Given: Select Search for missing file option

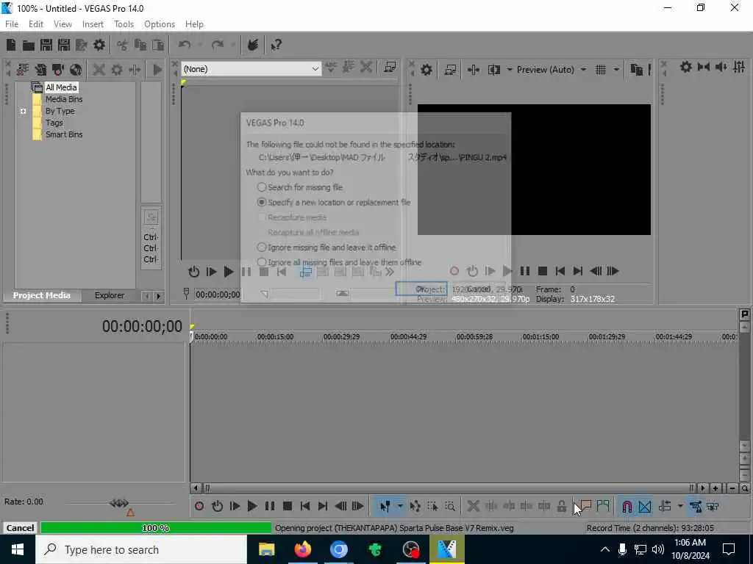Looking at the screenshot, I should pyautogui.click(x=262, y=187).
